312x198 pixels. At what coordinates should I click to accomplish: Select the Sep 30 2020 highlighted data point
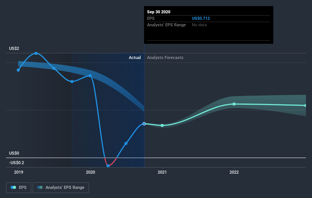(x=144, y=124)
